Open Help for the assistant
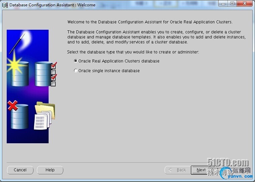Image resolution: width=255 pixels, height=182 pixels. pyautogui.click(x=50, y=170)
